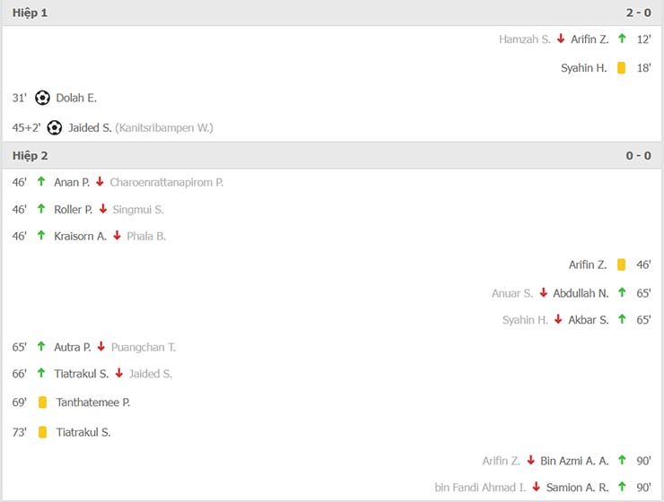Click green sub-in arrow beside Anan P.
664x502 pixels.
41,182
